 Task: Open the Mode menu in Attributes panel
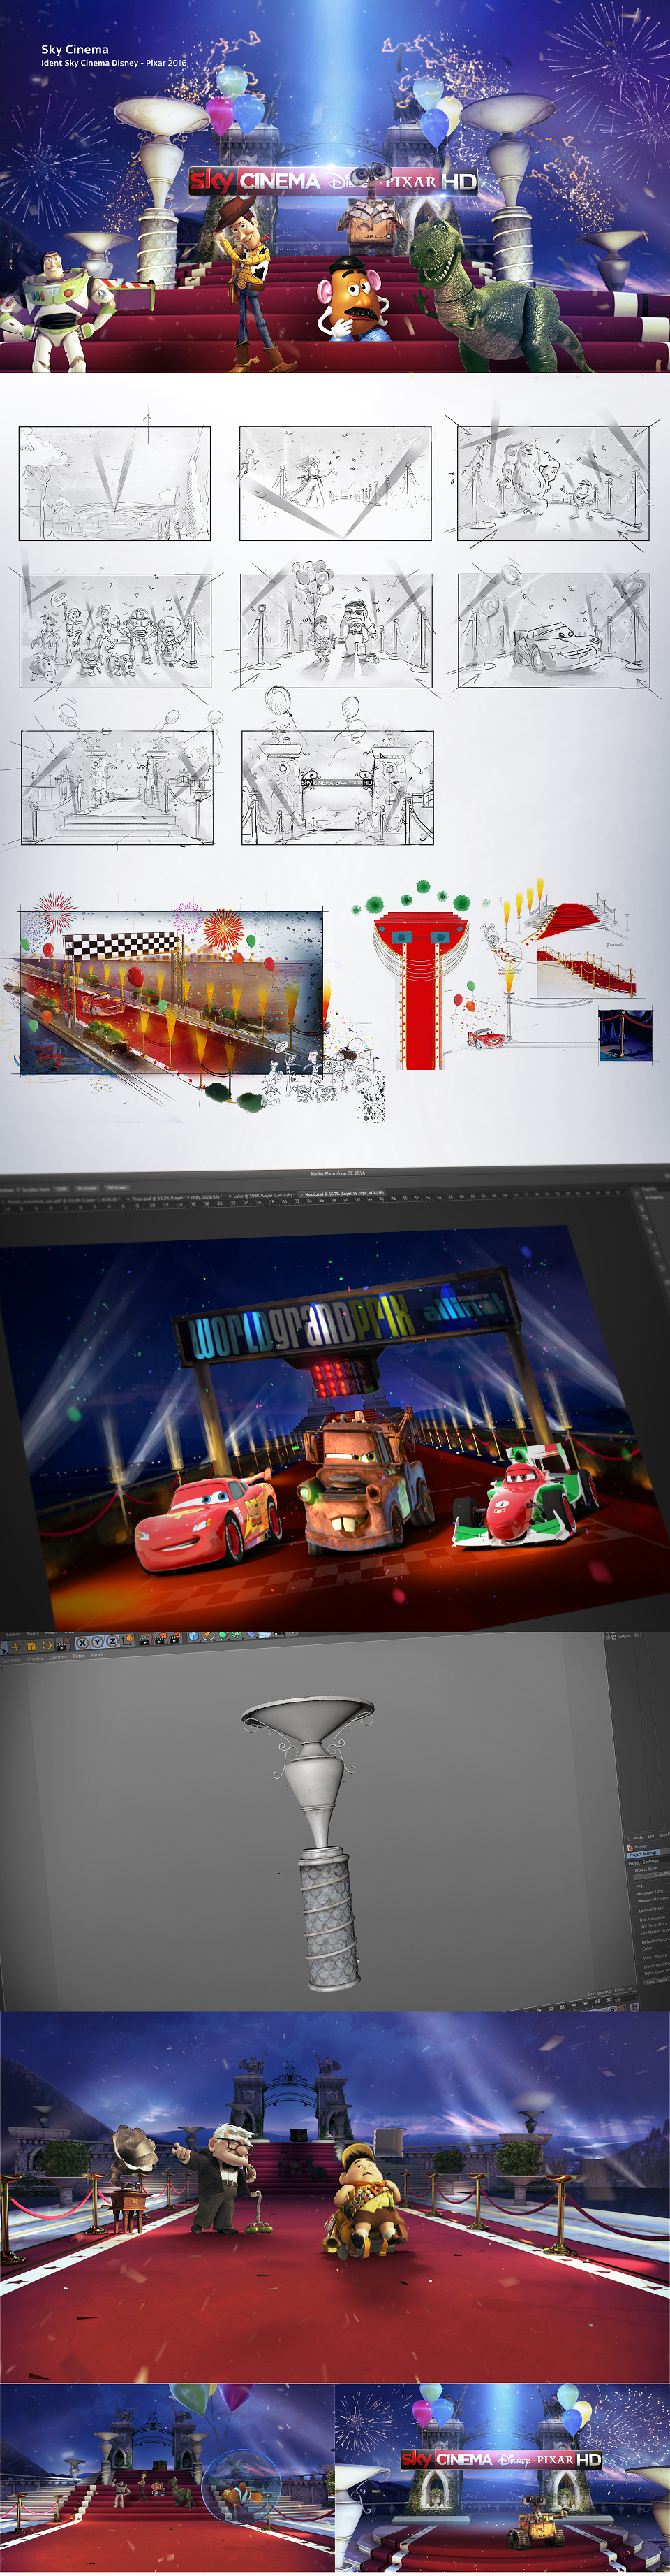[637, 1838]
